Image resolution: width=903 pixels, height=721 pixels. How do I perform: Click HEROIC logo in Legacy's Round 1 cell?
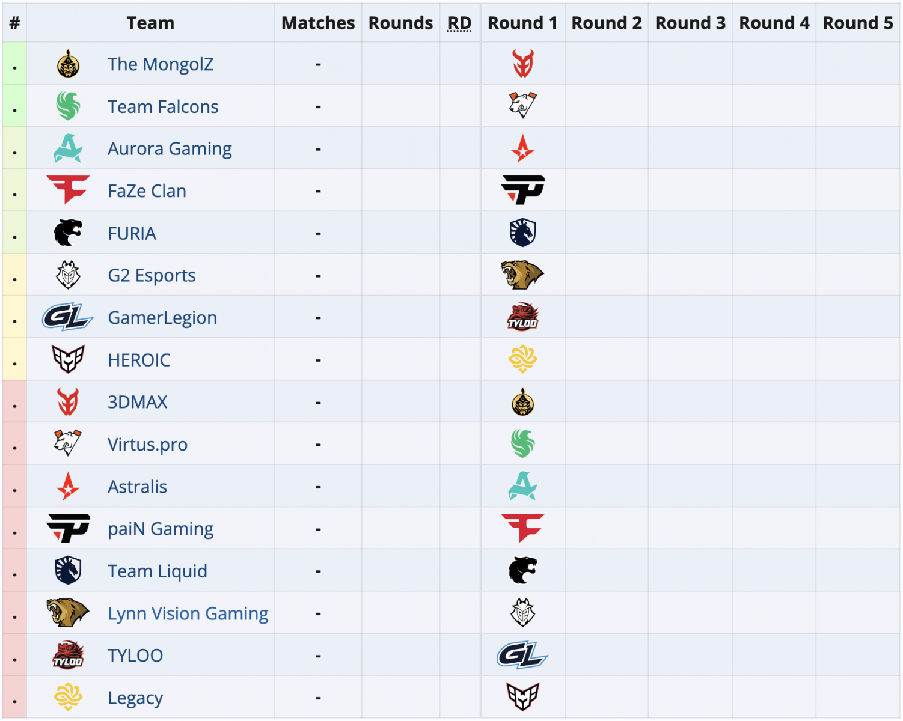(522, 697)
